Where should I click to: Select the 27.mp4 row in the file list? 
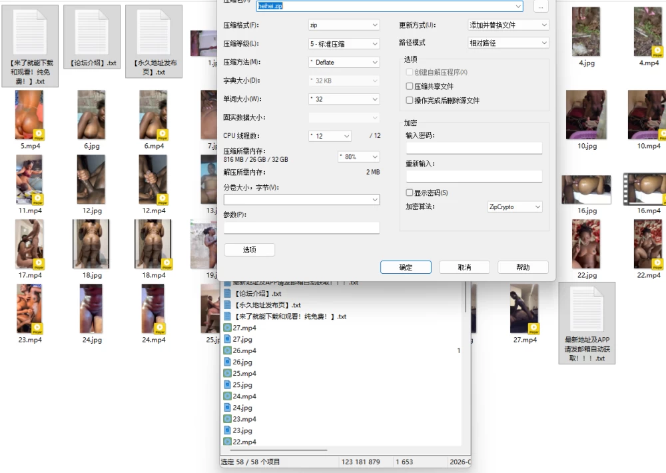342,328
